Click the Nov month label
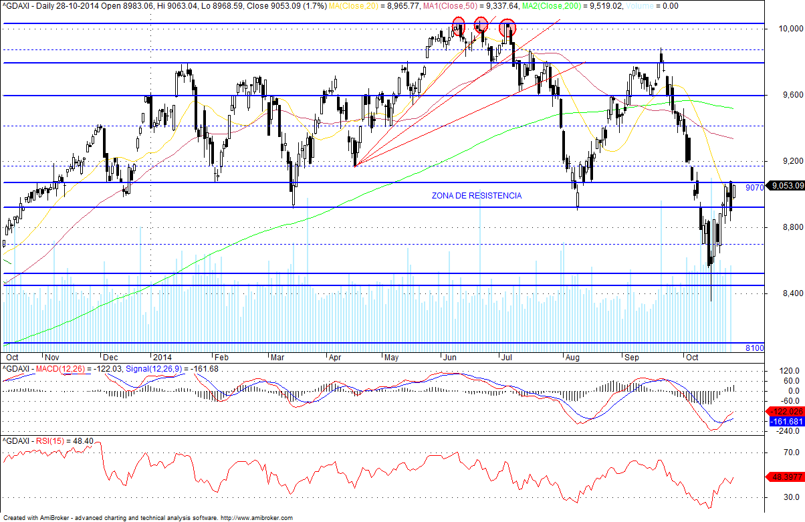The height and width of the screenshot is (522, 805). pos(51,357)
